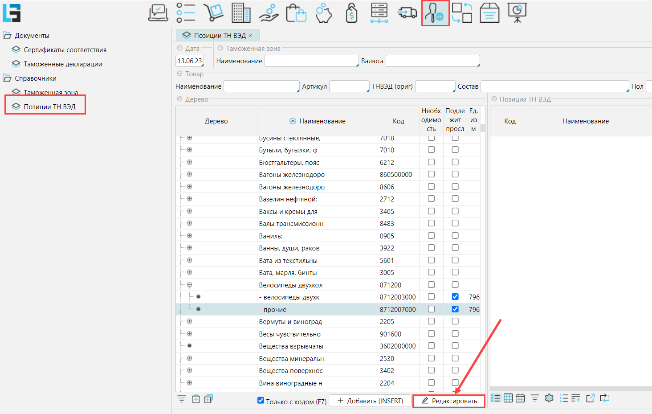Open 'Сертификаты соответствия' in the sidebar

65,50
